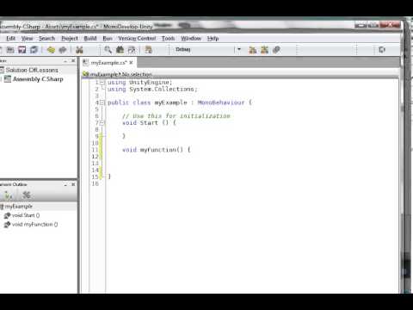Open the No selection member breadcrumb
This screenshot has height=310, width=413.
(x=137, y=74)
